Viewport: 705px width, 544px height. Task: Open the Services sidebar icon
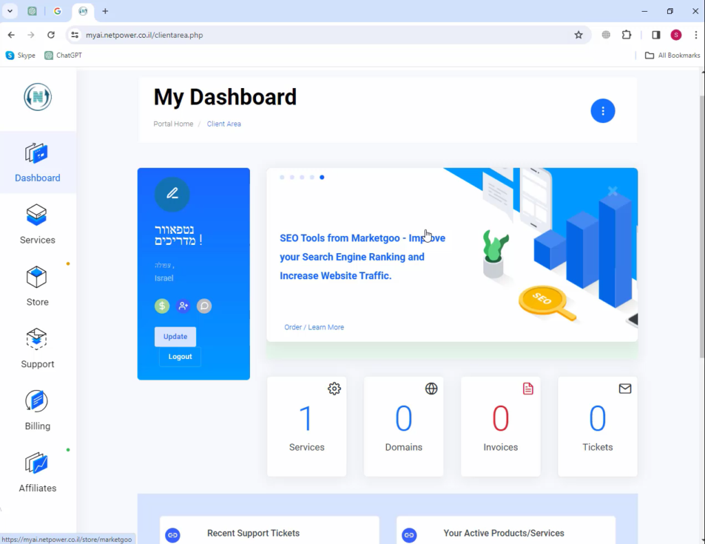coord(36,215)
